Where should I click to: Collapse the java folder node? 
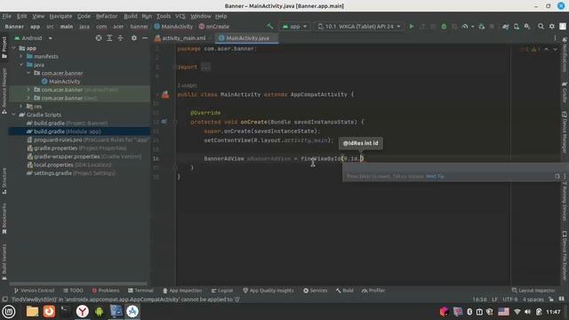click(x=21, y=65)
